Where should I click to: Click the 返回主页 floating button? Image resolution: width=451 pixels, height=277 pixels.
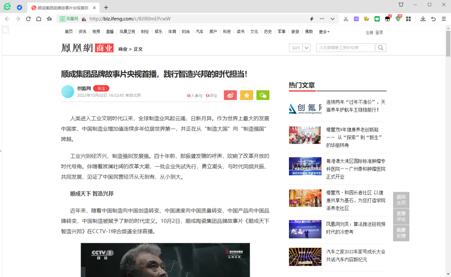401,200
